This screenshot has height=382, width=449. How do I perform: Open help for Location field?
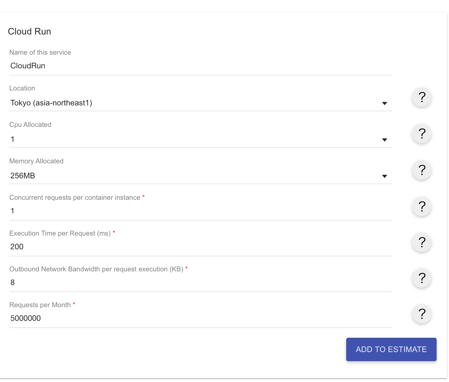click(422, 97)
